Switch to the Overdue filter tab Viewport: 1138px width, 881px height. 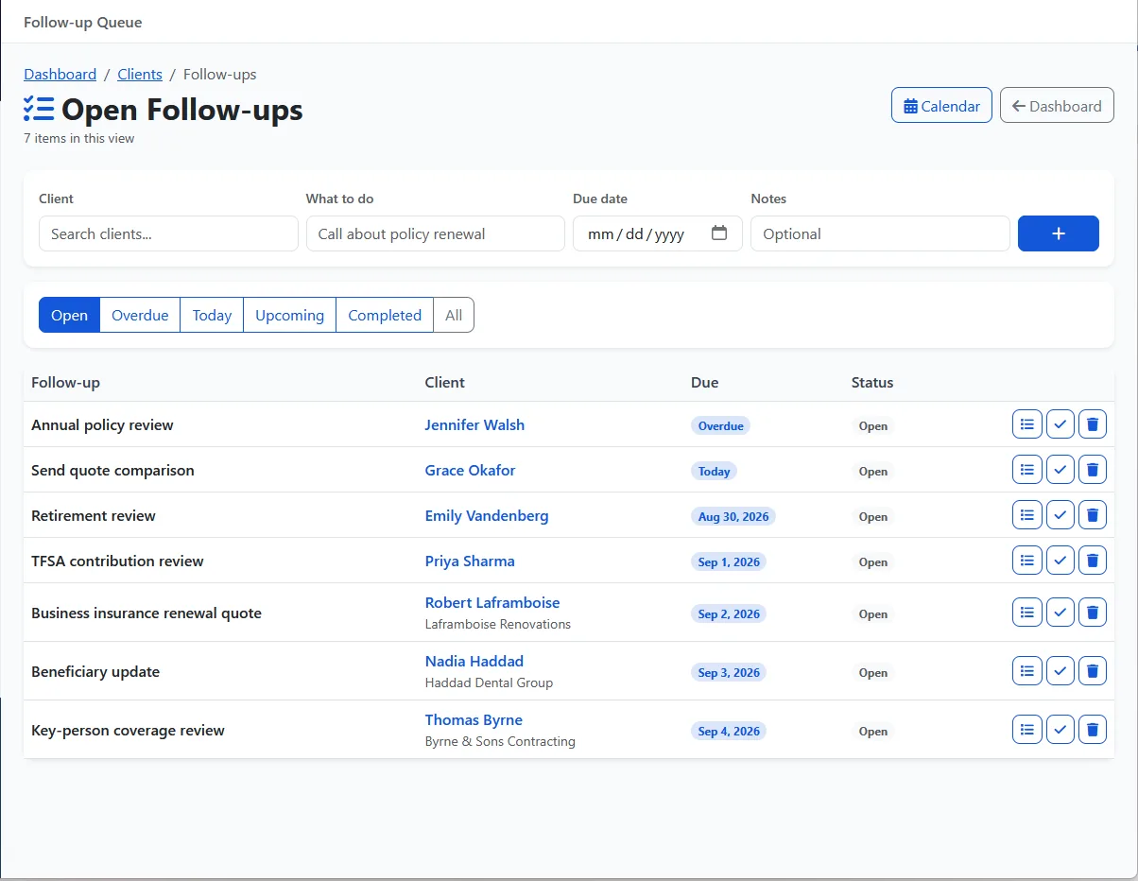pos(140,315)
